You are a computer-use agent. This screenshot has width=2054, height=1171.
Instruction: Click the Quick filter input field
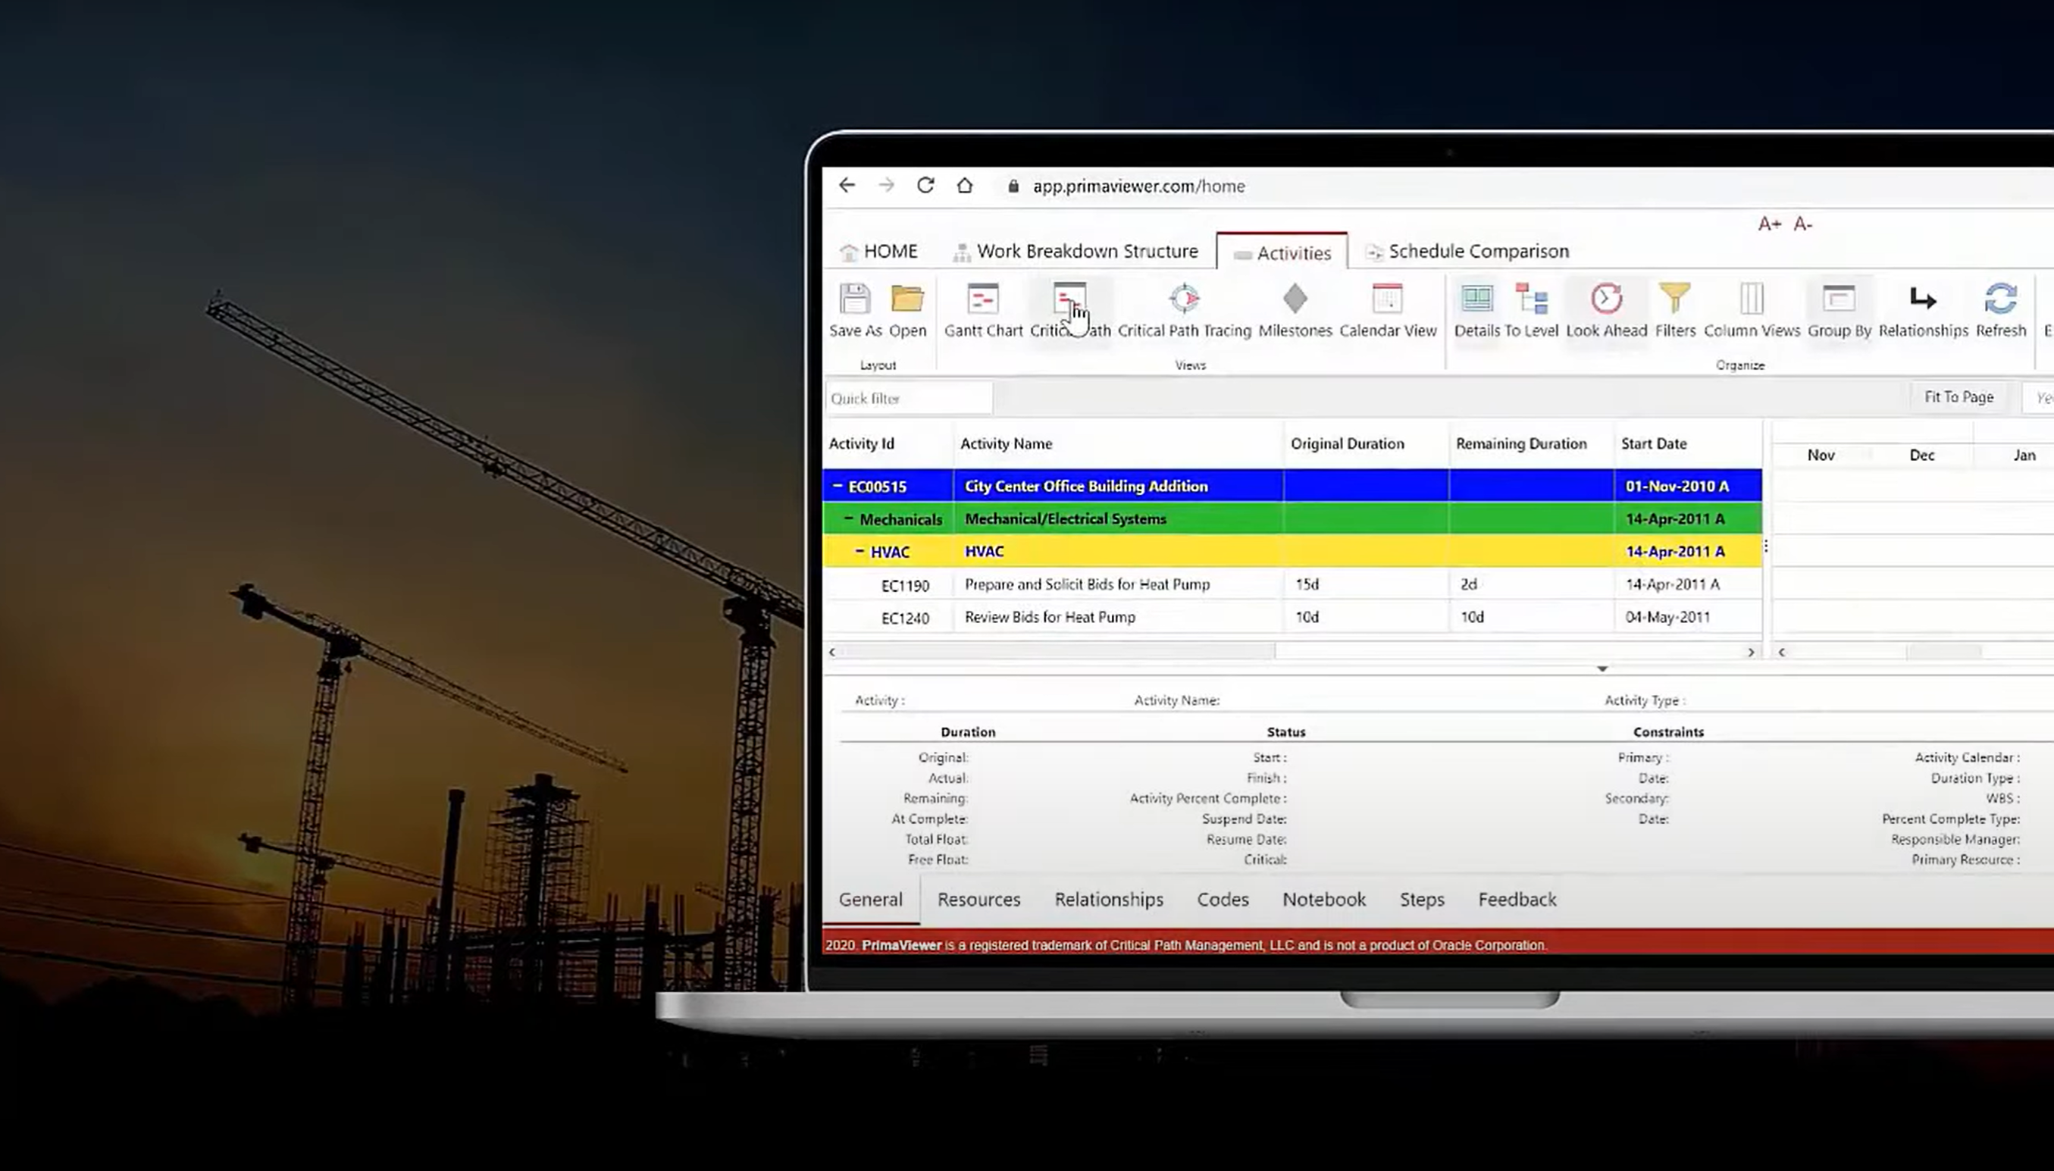[x=909, y=399]
